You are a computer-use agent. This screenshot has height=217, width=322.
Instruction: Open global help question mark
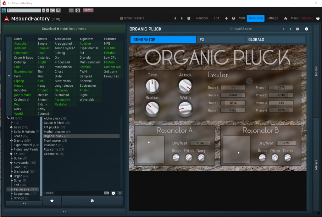[318, 18]
